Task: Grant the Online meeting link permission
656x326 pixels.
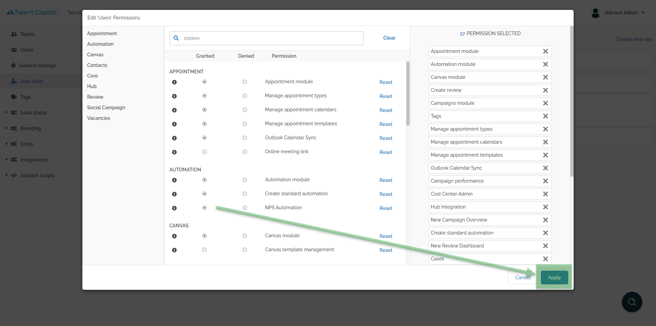Action: tap(204, 152)
